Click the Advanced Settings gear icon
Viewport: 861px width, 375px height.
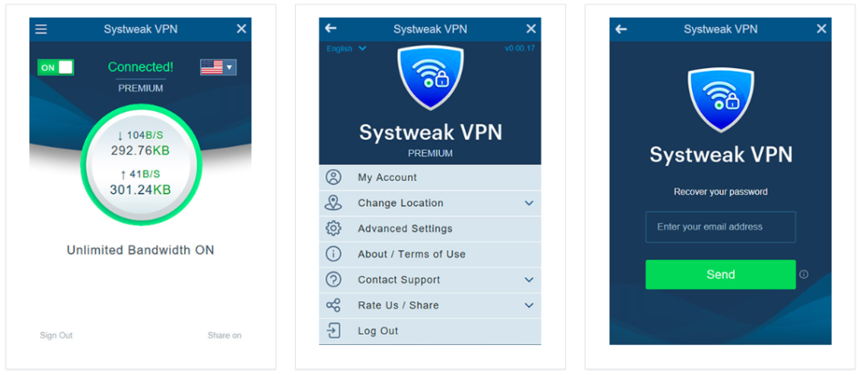[333, 229]
